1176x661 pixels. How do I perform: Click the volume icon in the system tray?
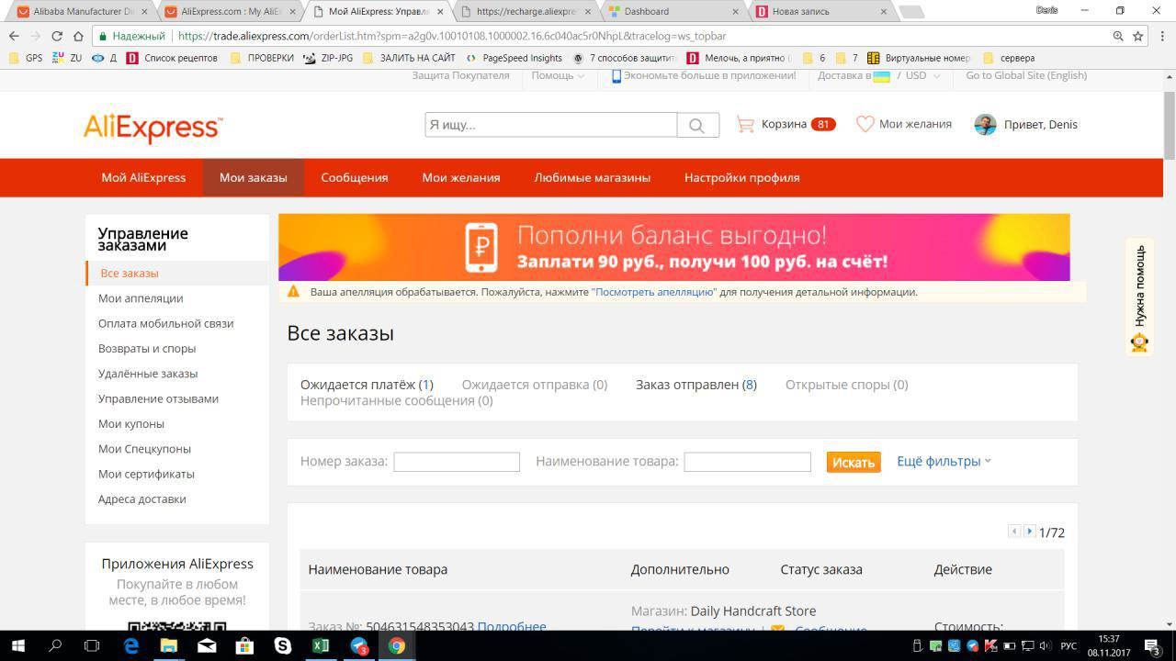(1046, 646)
